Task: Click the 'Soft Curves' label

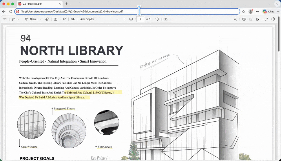Action: click(x=105, y=147)
